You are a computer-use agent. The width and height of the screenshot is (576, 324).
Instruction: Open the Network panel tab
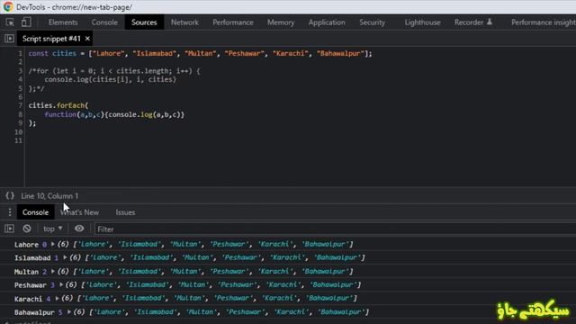pos(184,22)
